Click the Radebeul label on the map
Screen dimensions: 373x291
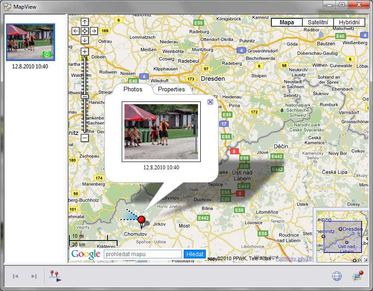188,61
